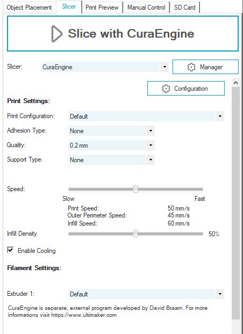Click the gear icon on Configuration button
This screenshot has width=243, height=334.
coord(166,89)
